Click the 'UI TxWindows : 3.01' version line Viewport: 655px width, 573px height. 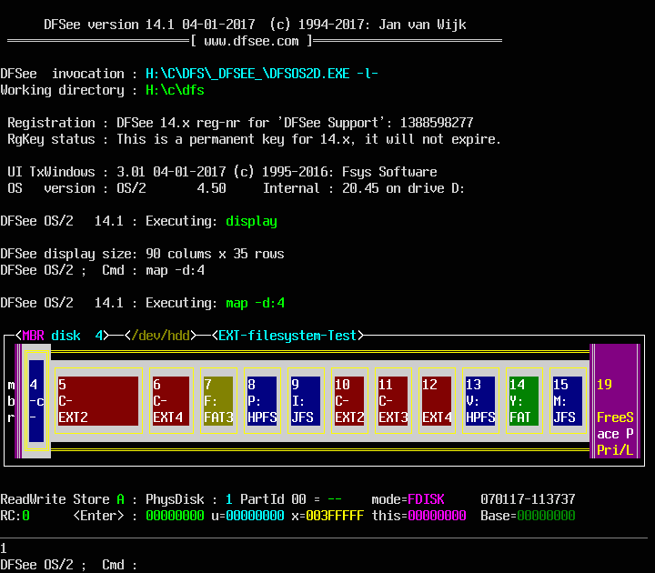[222, 172]
